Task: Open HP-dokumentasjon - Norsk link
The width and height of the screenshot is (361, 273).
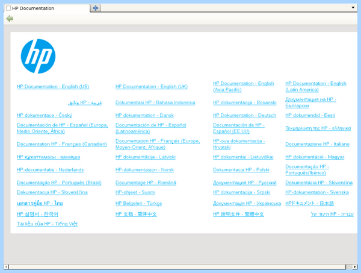Action: tap(144, 170)
